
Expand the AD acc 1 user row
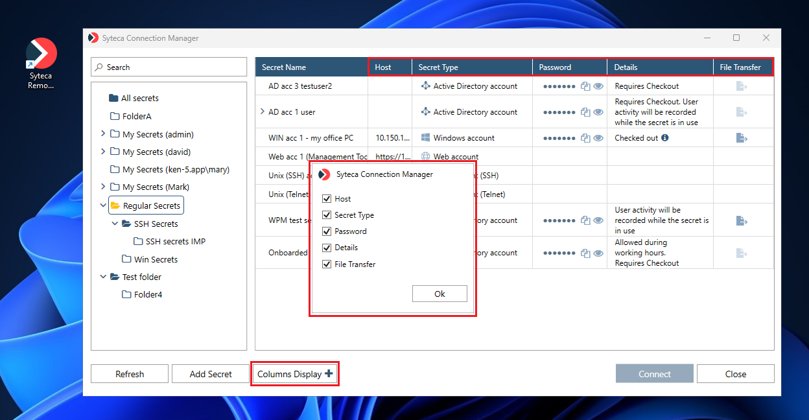click(x=263, y=111)
